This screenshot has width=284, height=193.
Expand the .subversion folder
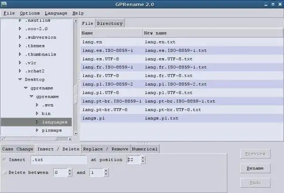(x=20, y=37)
